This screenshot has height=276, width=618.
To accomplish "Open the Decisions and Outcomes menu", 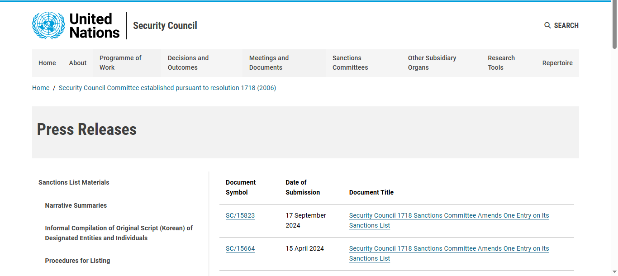I will (202, 63).
